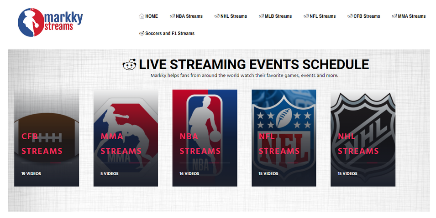Open the HOME menu item
This screenshot has height=218, width=436.
(x=152, y=16)
